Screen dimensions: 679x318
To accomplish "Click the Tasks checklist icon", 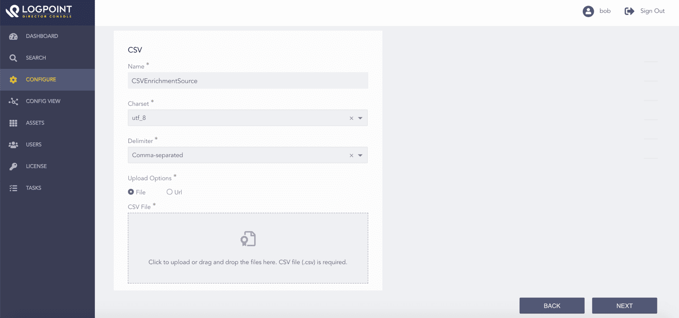I will click(x=13, y=188).
